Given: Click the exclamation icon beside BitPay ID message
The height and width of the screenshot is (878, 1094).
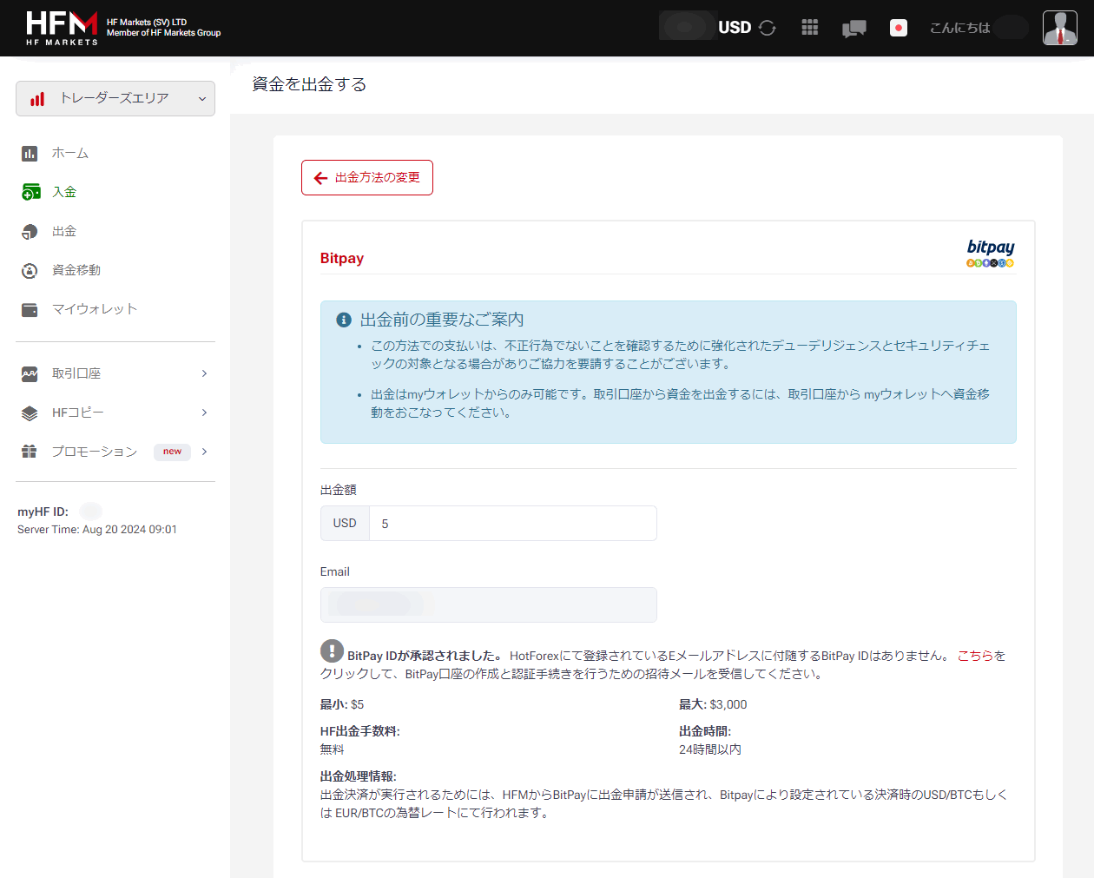Looking at the screenshot, I should click(332, 650).
